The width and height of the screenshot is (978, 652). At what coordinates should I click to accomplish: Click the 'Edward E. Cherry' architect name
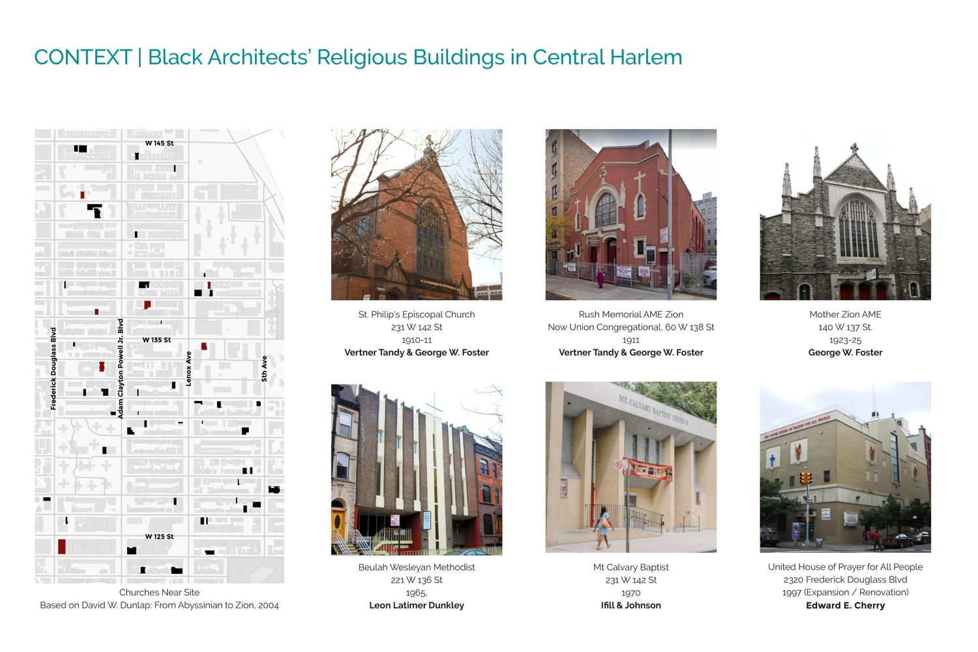click(x=845, y=606)
